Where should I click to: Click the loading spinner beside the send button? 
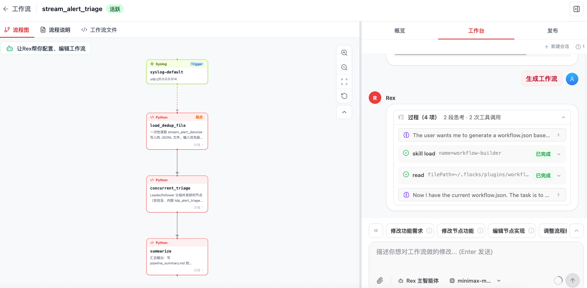coord(558,280)
